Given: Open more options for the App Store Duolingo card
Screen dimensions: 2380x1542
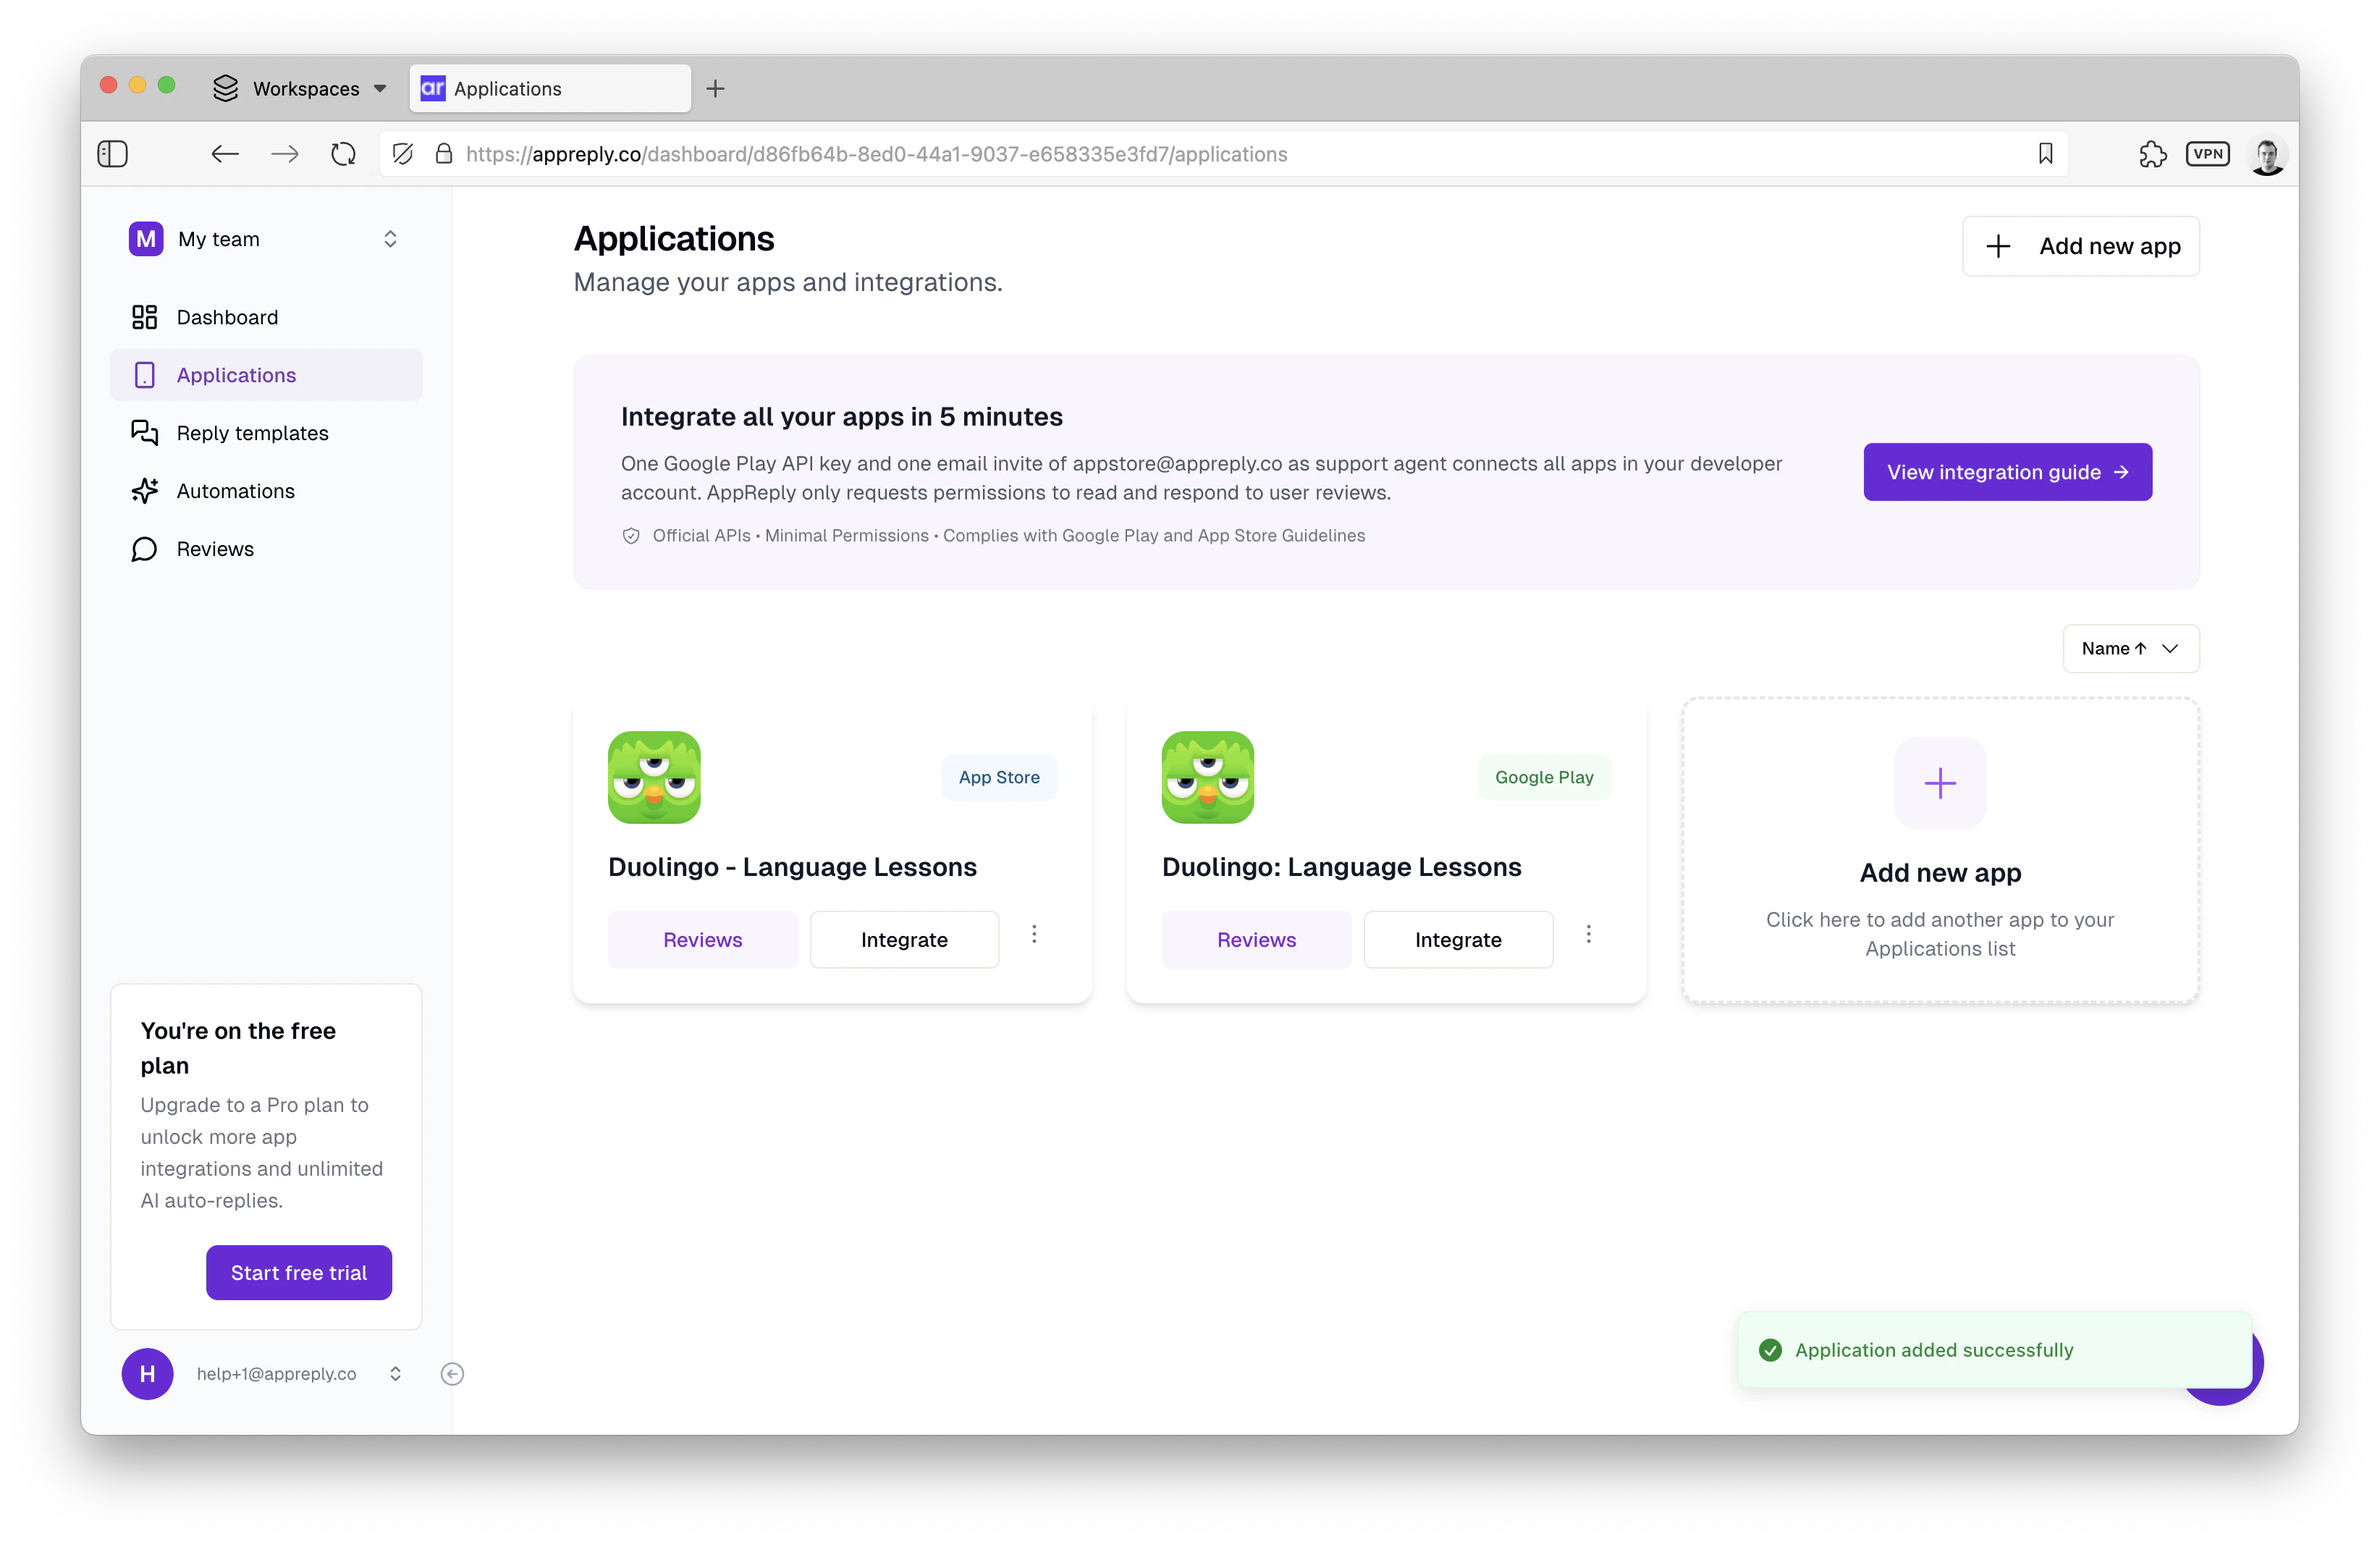Looking at the screenshot, I should tap(1034, 934).
